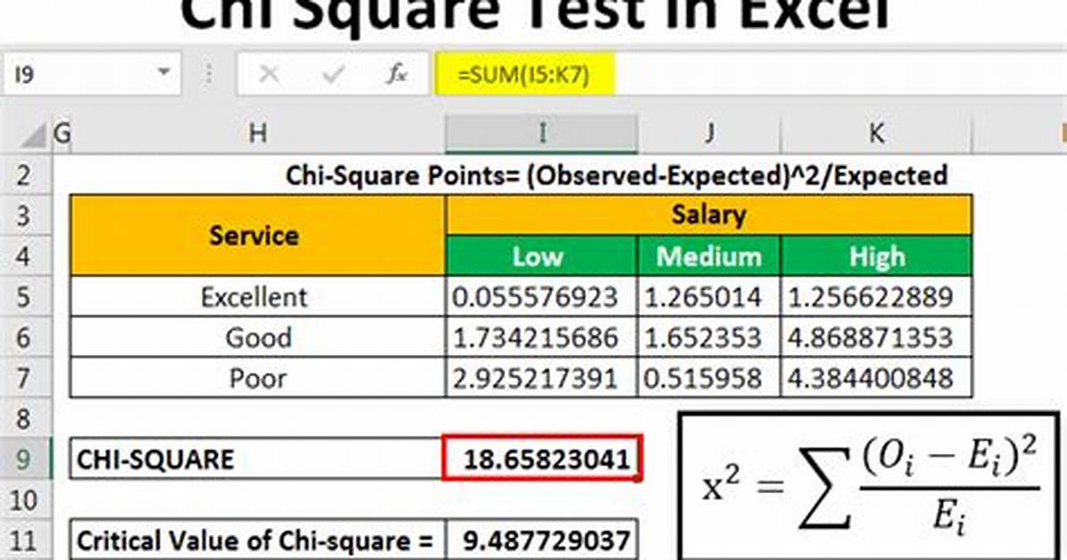Viewport: 1067px width, 560px height.
Task: Select cell with value 1.652353
Action: pos(709,337)
